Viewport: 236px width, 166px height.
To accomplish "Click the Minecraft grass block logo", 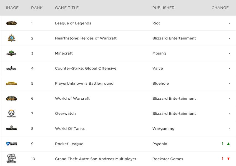I will coord(11,53).
